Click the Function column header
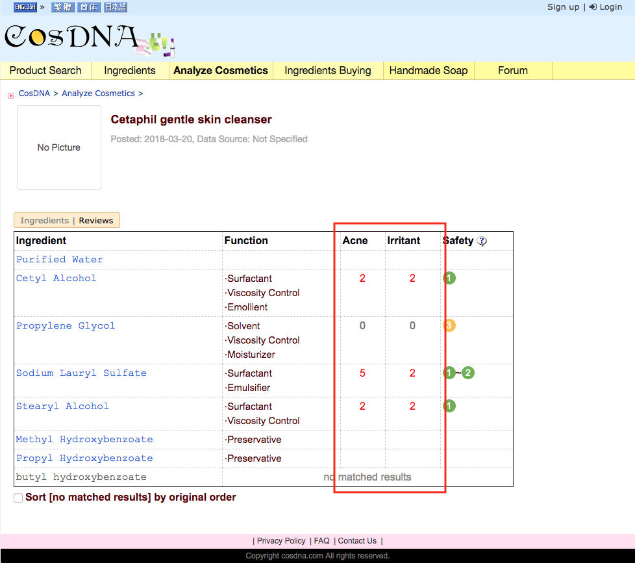The image size is (635, 563). (x=246, y=241)
